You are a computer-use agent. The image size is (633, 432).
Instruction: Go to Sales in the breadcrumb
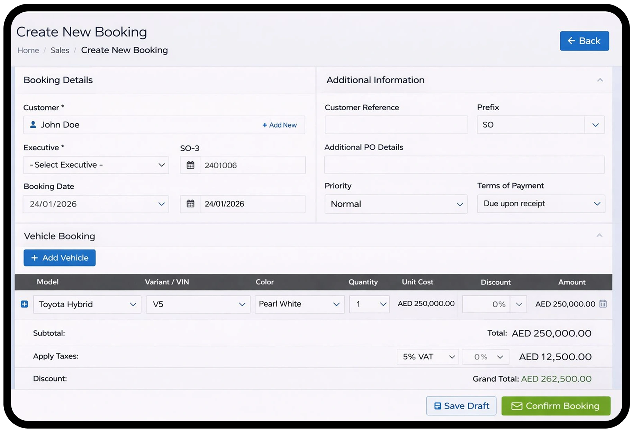tap(60, 50)
